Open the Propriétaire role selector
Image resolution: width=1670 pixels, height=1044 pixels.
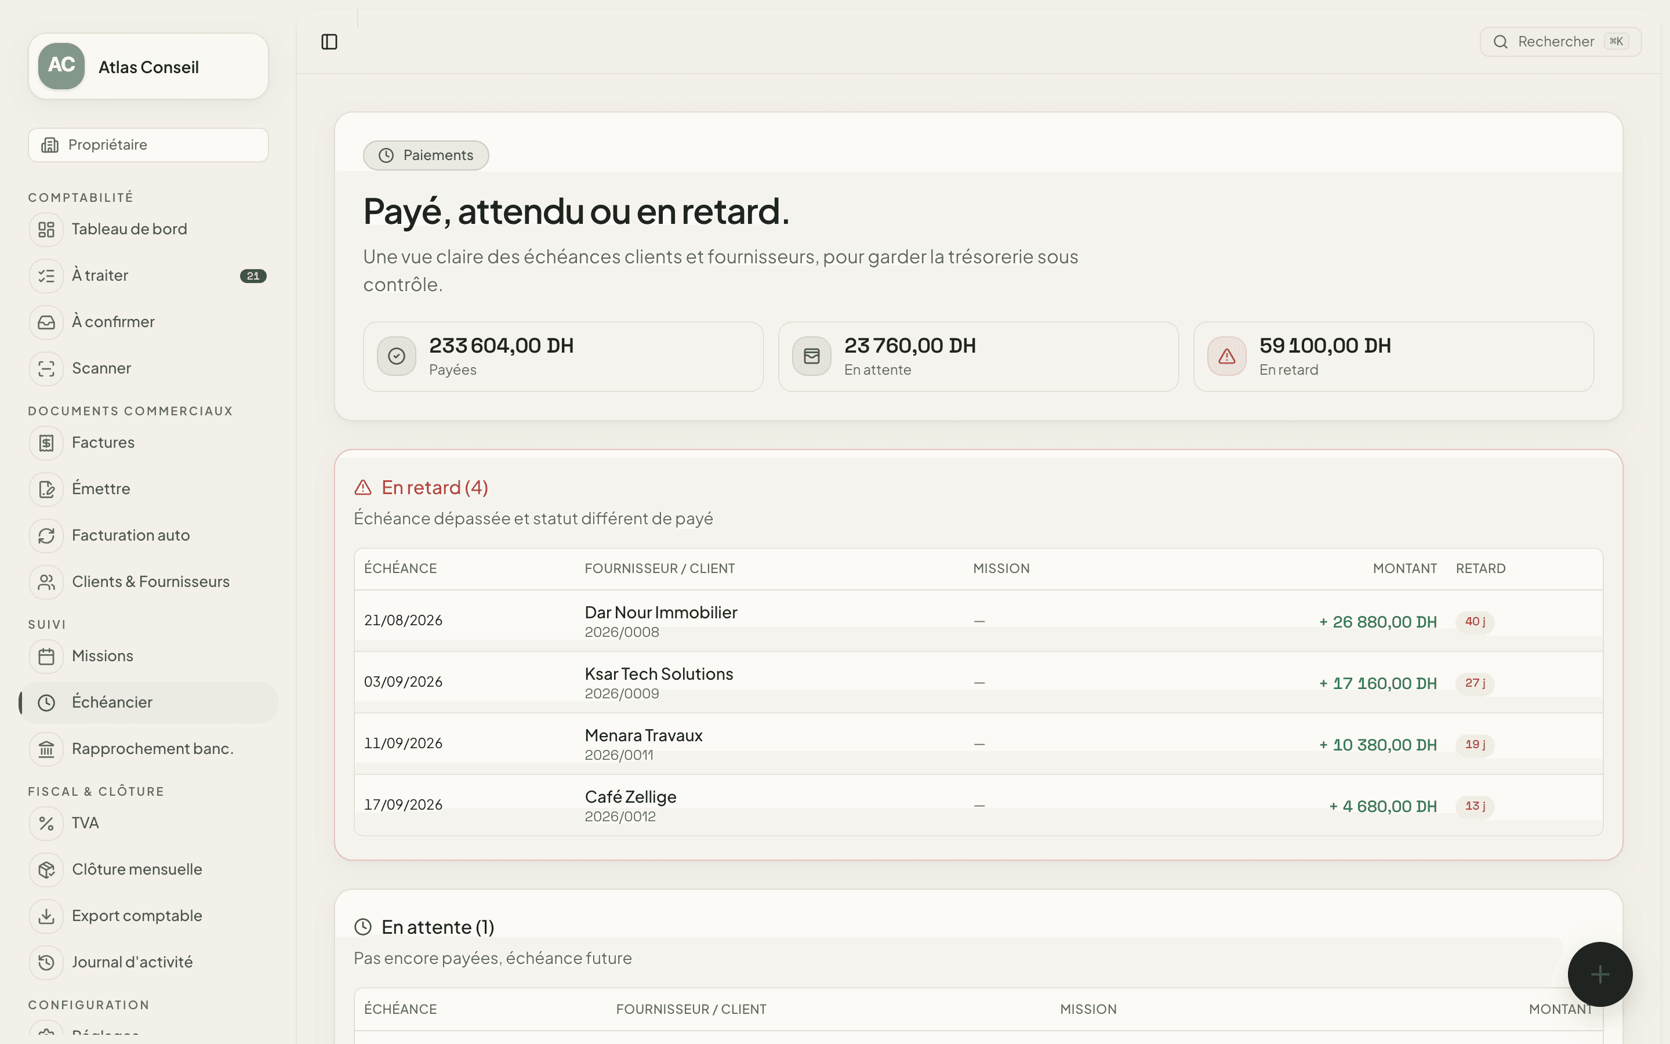coord(148,145)
